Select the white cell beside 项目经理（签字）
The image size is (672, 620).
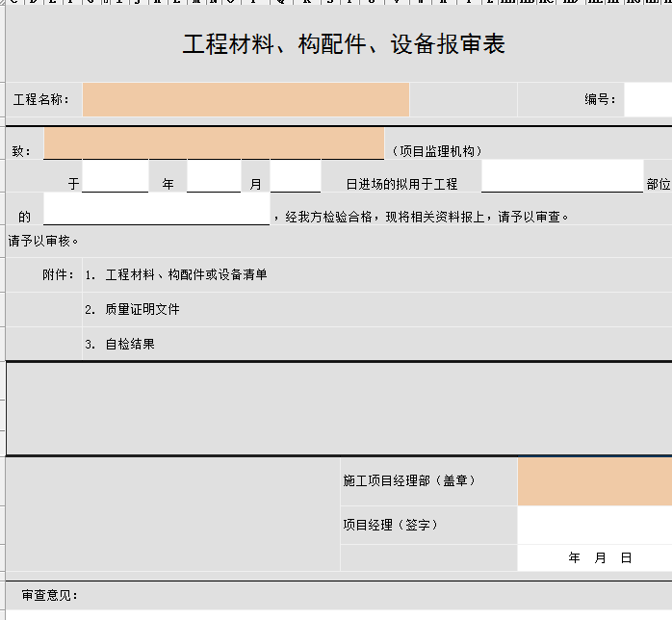click(594, 526)
